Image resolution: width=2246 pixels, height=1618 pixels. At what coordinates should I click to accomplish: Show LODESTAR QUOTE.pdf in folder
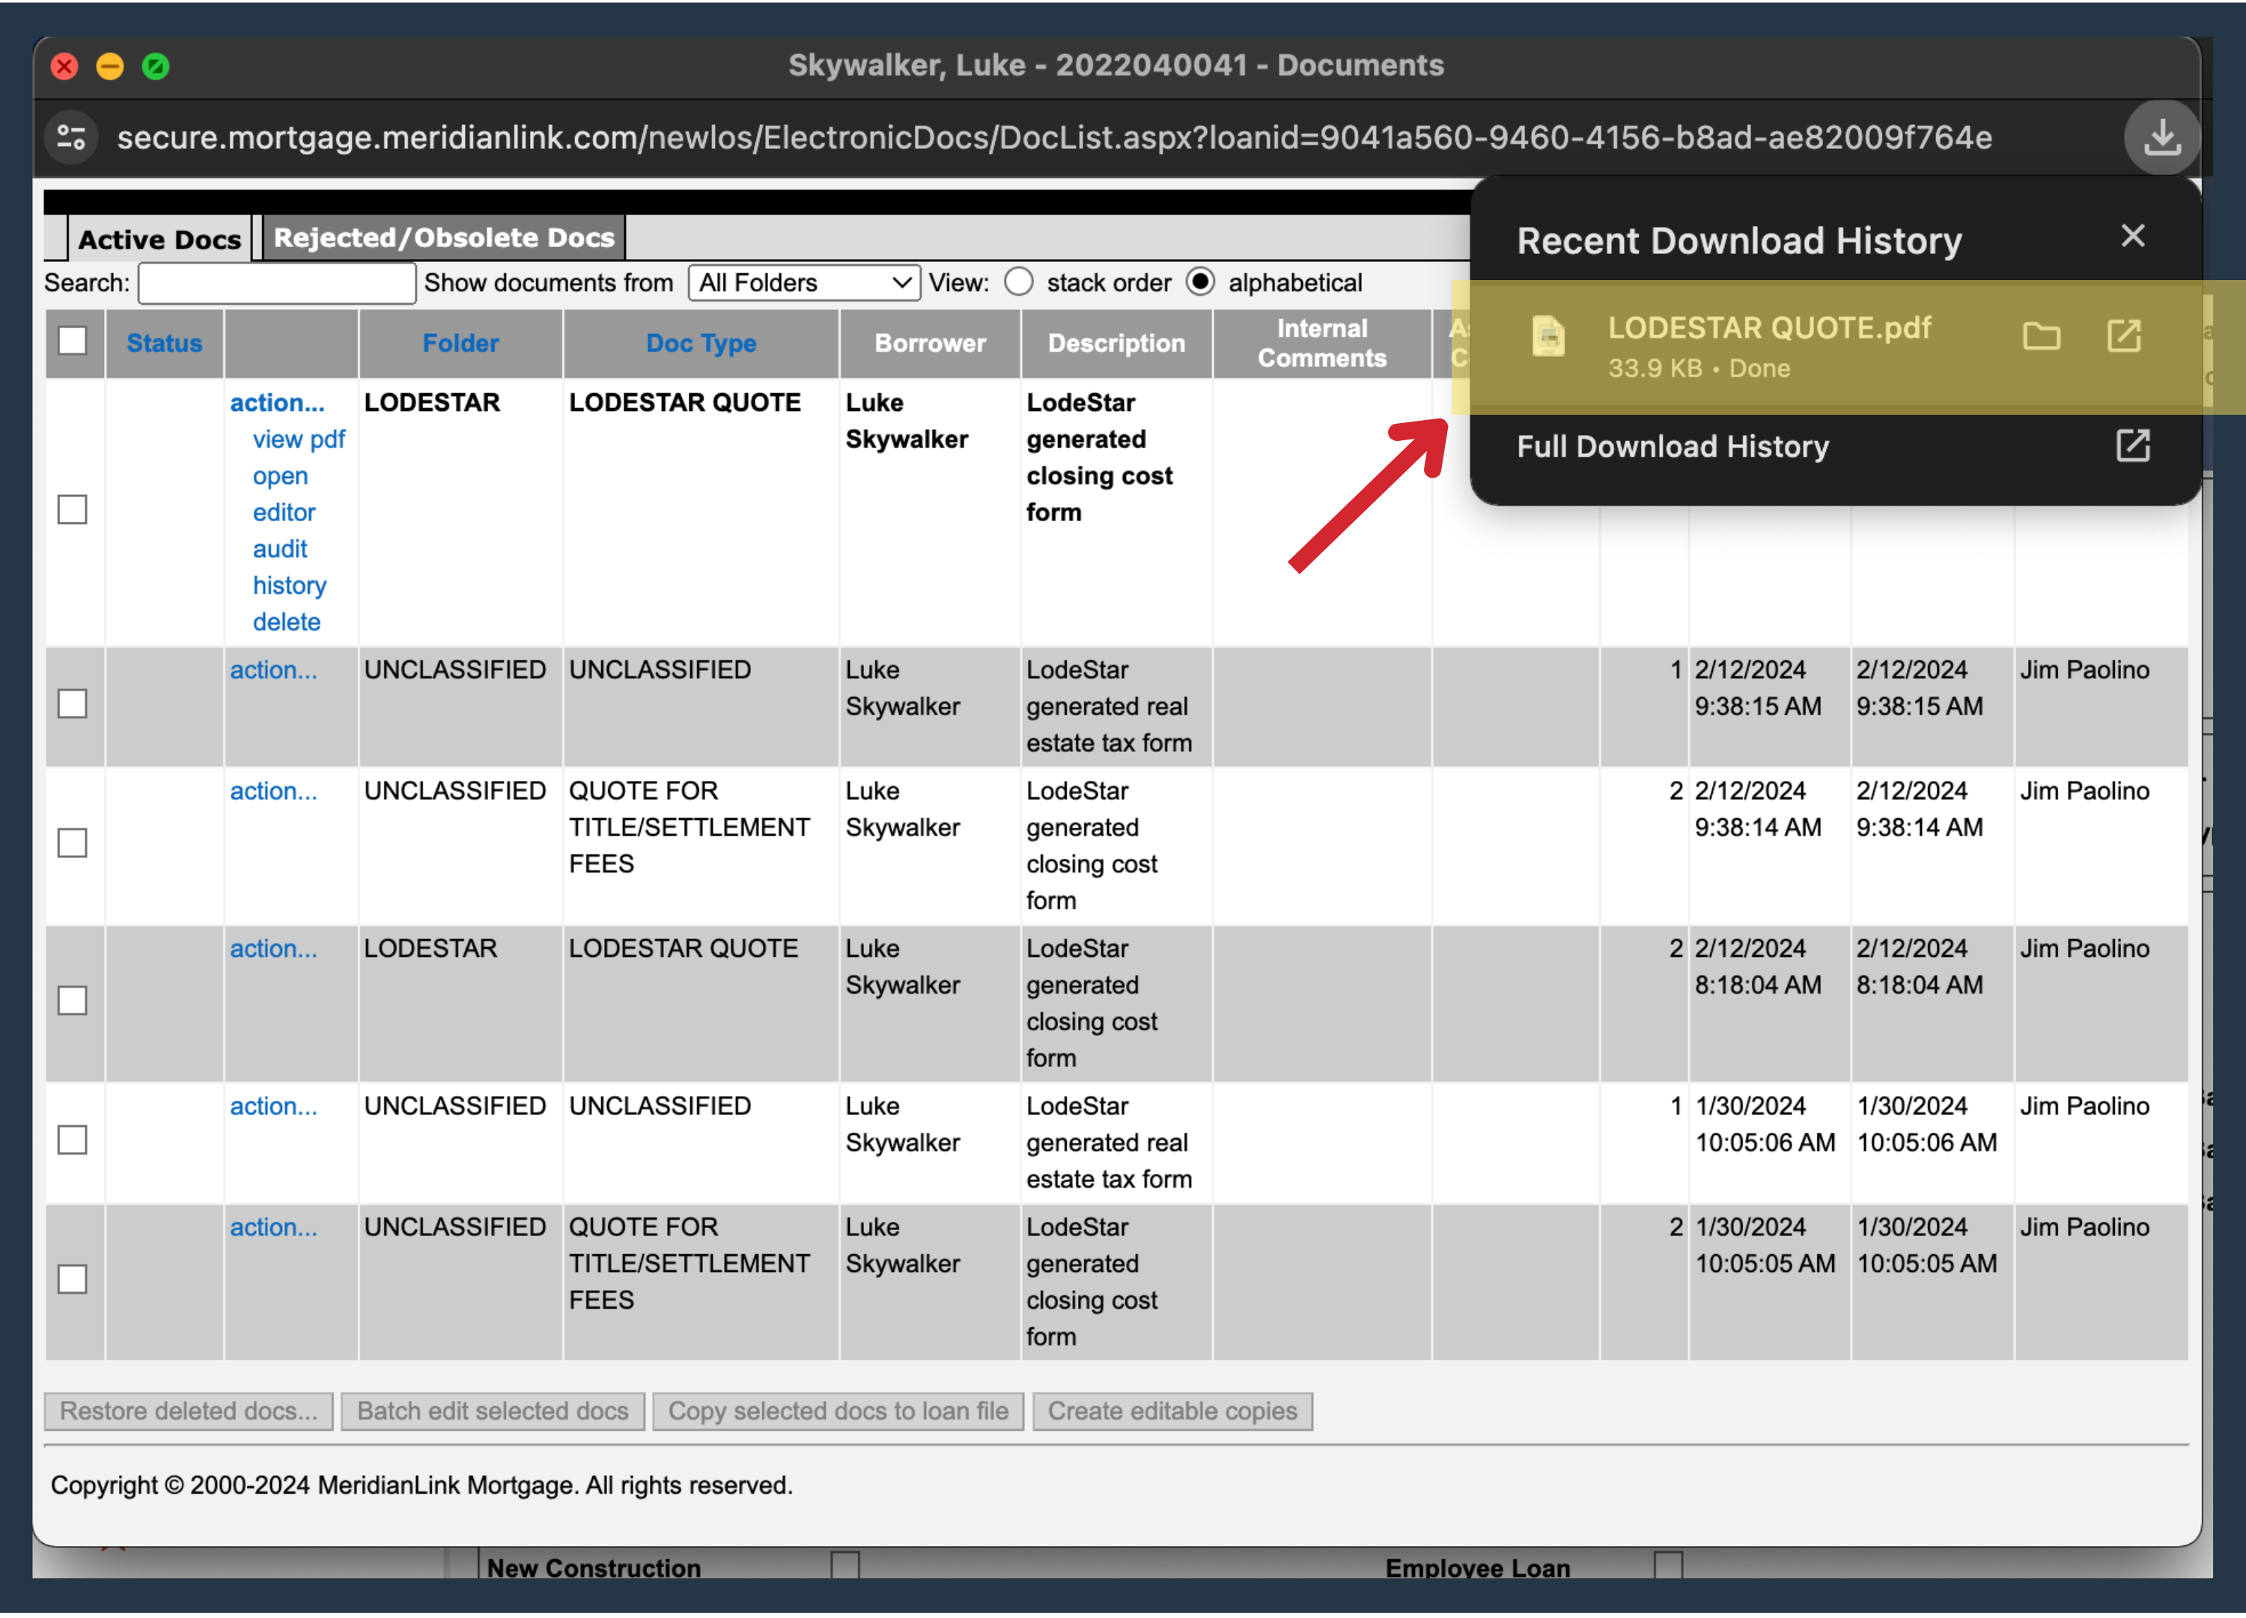[2040, 337]
